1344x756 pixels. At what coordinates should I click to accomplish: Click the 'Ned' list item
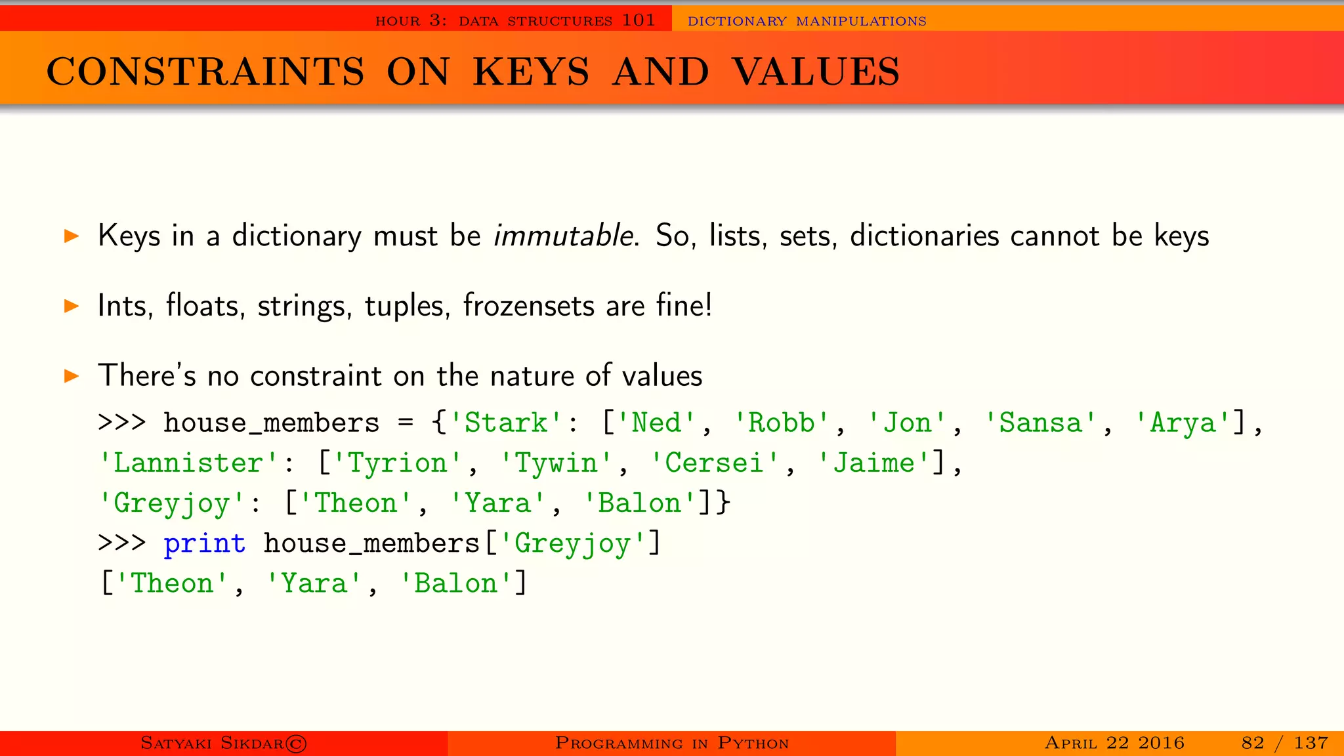coord(656,423)
